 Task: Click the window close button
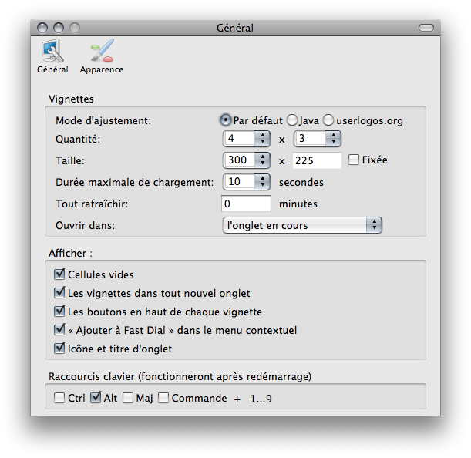(42, 28)
